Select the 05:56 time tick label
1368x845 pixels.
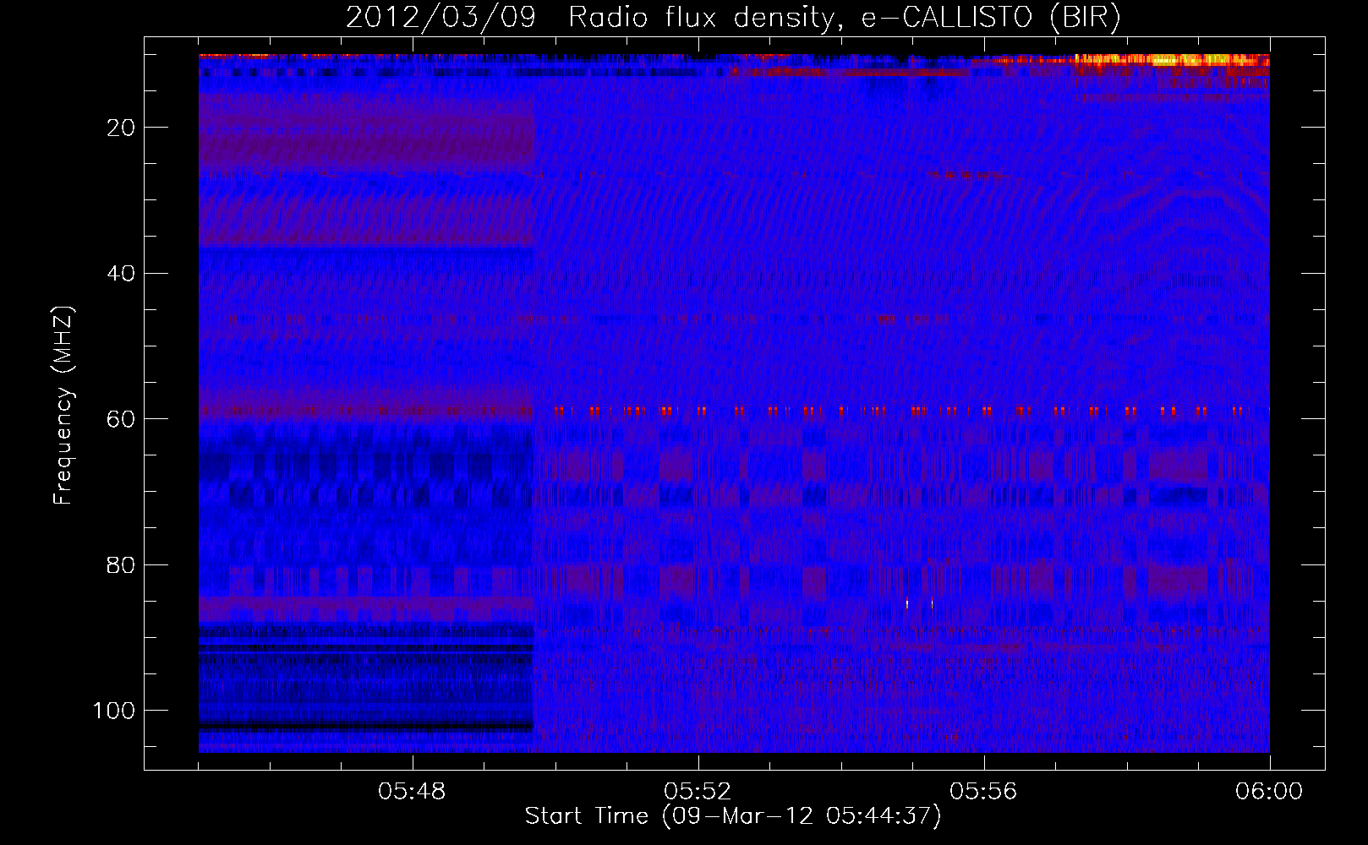984,792
